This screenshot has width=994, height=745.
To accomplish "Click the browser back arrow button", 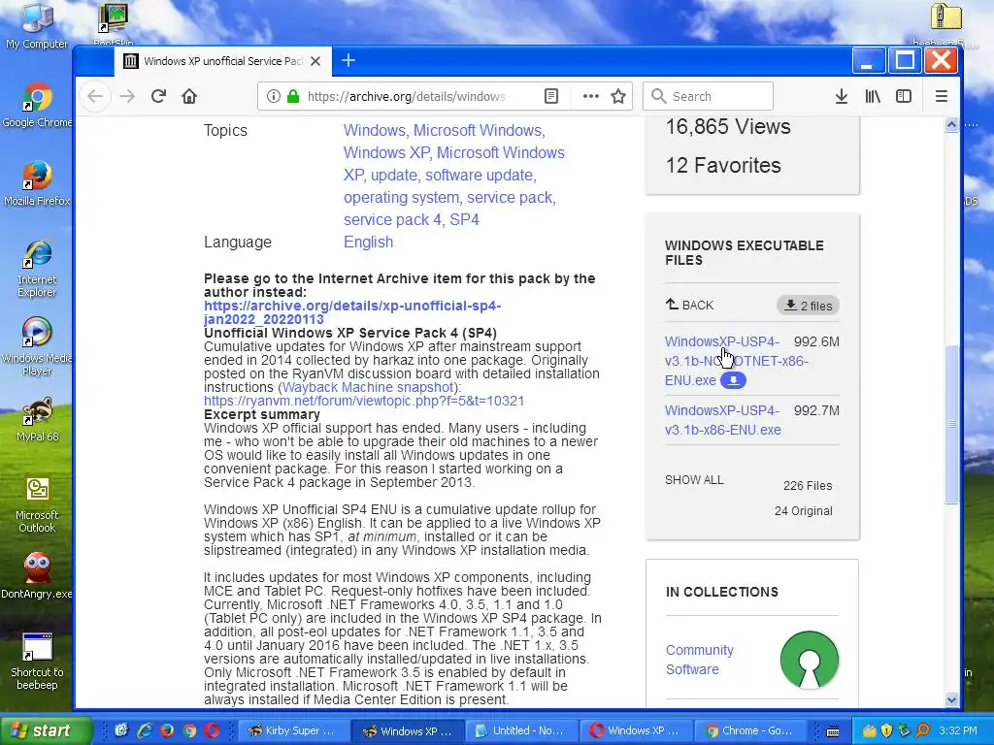I will [x=95, y=96].
